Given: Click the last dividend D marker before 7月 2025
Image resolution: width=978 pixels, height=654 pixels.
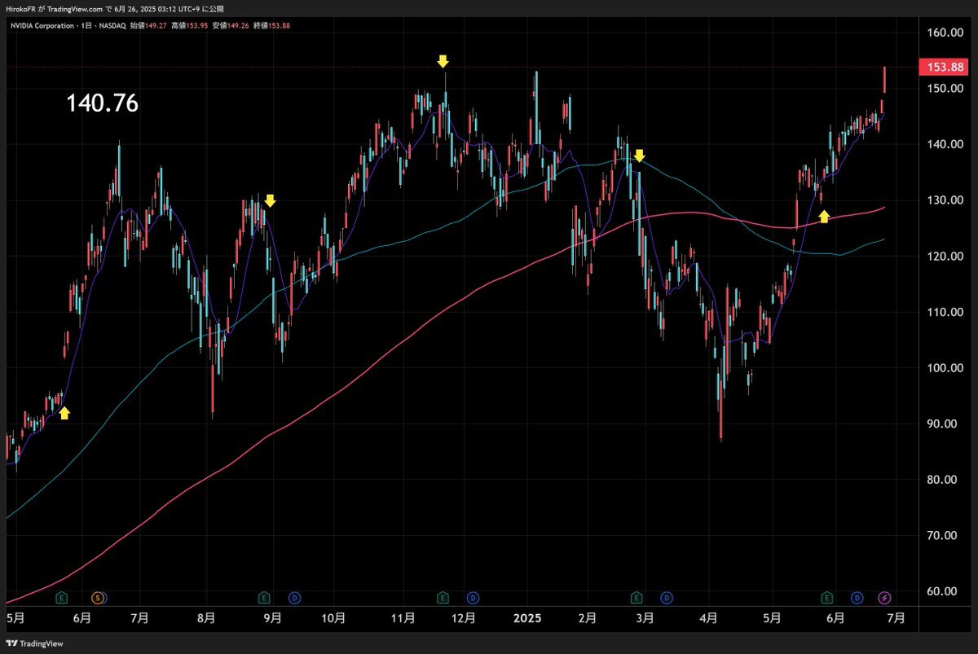Looking at the screenshot, I should coord(857,598).
